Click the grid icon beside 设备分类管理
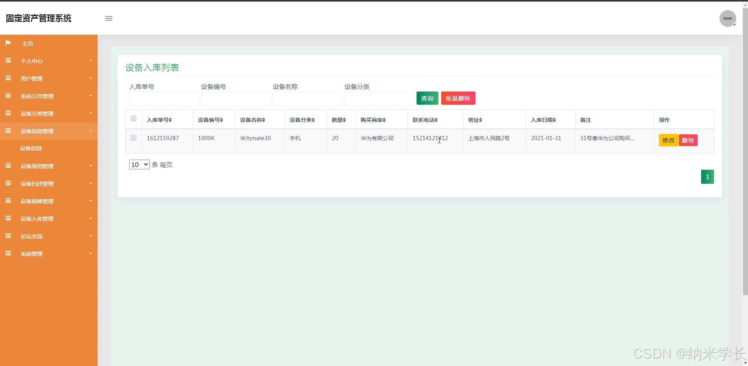This screenshot has height=366, width=748. pyautogui.click(x=8, y=113)
